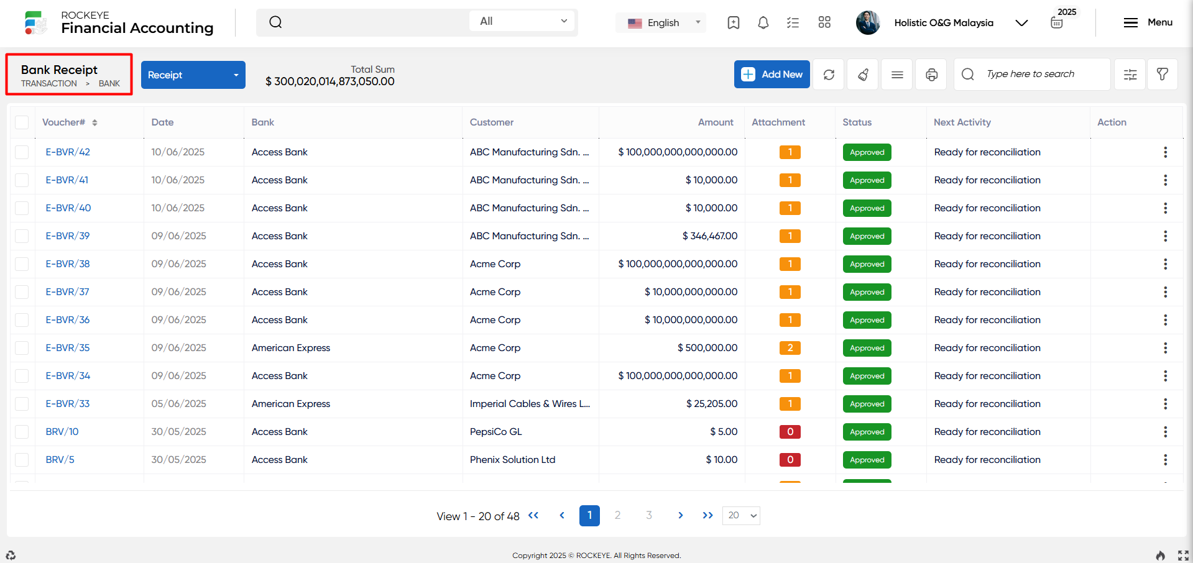The width and height of the screenshot is (1193, 563).
Task: Jump to first page double arrow
Action: [x=533, y=515]
